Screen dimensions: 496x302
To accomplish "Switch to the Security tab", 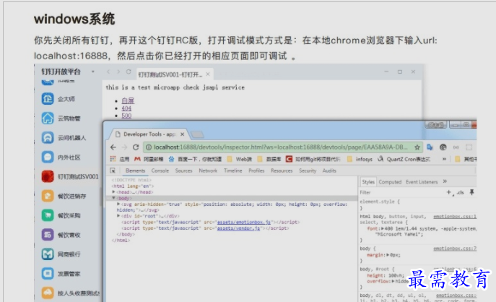I will click(308, 171).
